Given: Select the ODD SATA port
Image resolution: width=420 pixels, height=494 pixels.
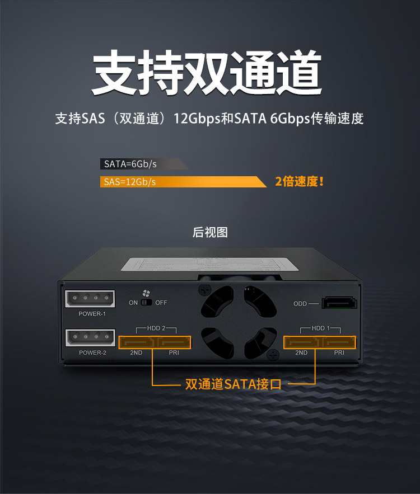Looking at the screenshot, I should click(x=339, y=303).
